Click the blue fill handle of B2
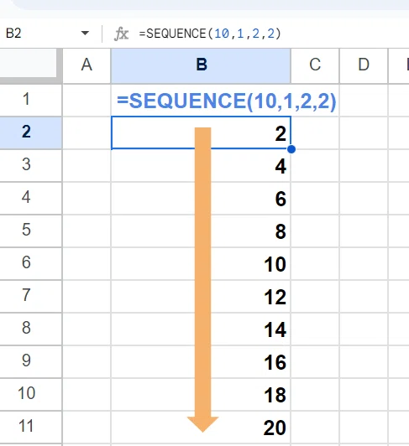This screenshot has height=446, width=409. coord(291,149)
